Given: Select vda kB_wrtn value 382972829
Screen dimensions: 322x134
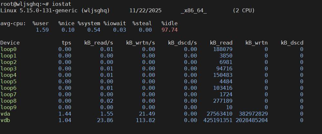Looking at the screenshot, I should tap(253, 114).
